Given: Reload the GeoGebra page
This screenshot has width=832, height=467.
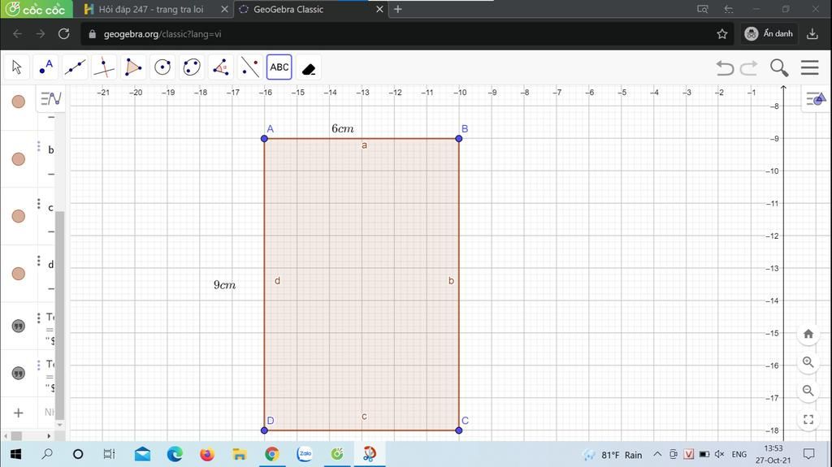Looking at the screenshot, I should click(63, 34).
